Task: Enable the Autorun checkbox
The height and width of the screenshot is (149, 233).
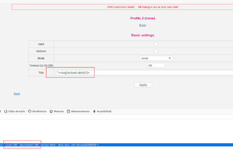Action: pos(156,51)
